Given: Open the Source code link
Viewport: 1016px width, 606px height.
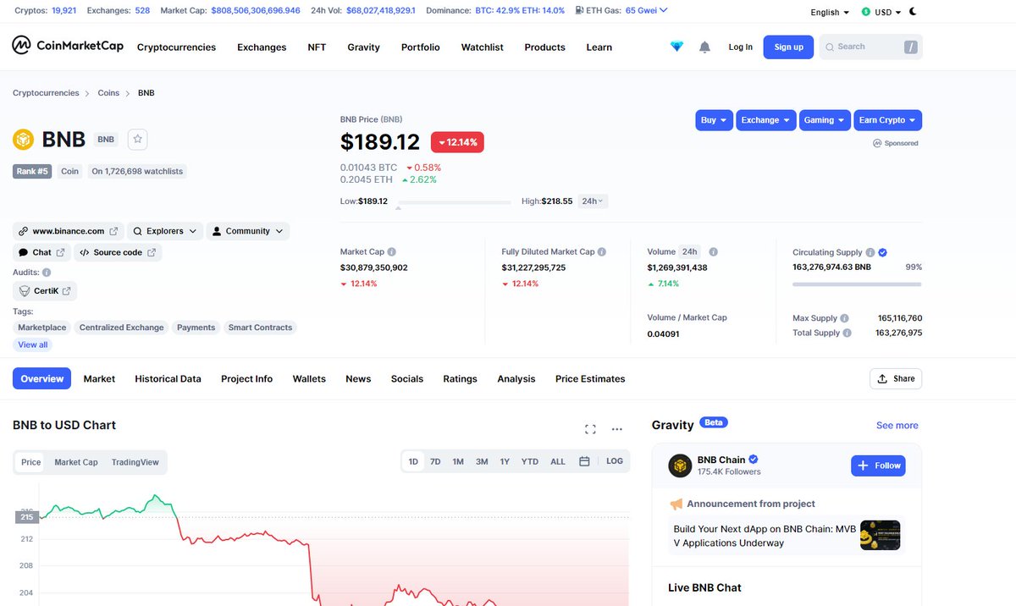Looking at the screenshot, I should tap(118, 252).
